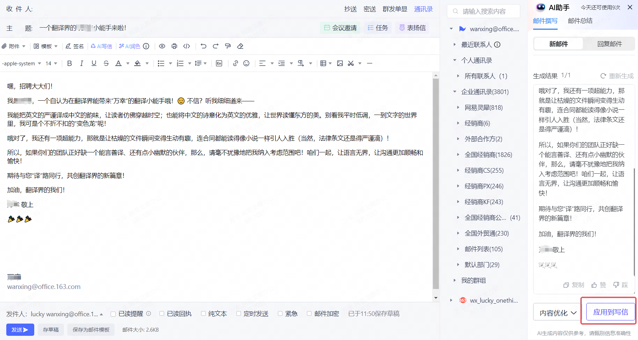Select the format painter tool
The width and height of the screenshot is (638, 340).
(228, 46)
